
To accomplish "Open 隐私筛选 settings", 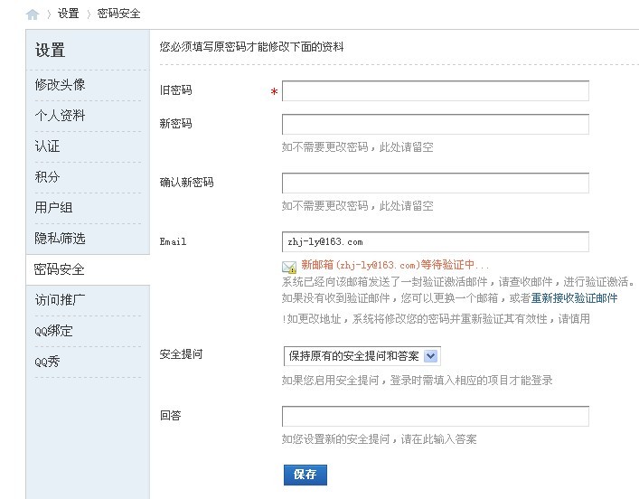I will tap(61, 238).
